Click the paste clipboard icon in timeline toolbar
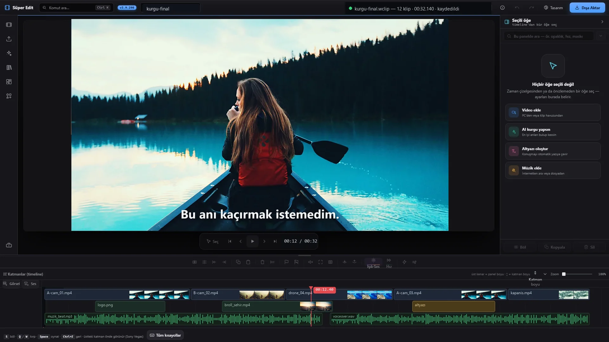 248,262
